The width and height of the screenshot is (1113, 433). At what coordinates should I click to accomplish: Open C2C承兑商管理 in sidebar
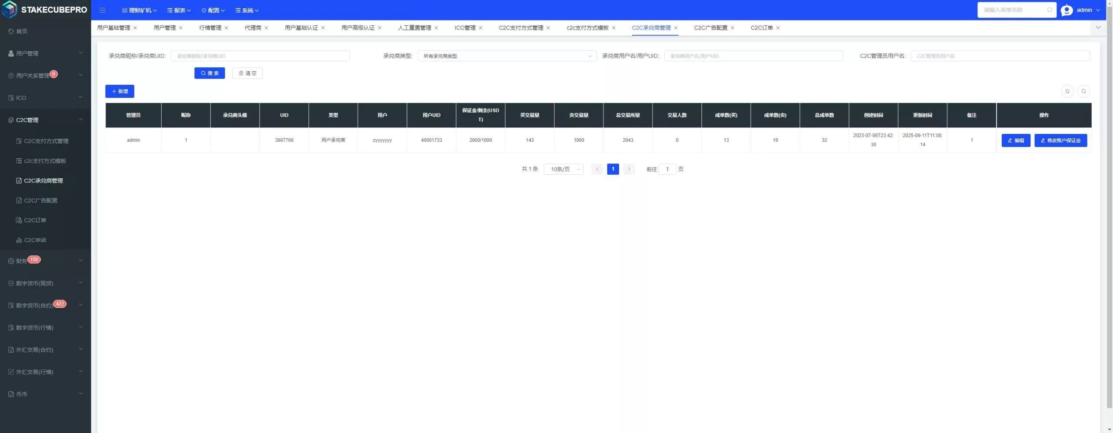click(45, 180)
